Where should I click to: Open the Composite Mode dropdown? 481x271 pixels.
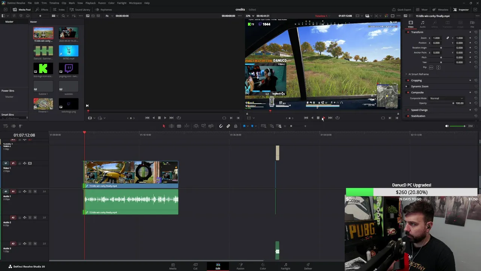click(x=446, y=98)
